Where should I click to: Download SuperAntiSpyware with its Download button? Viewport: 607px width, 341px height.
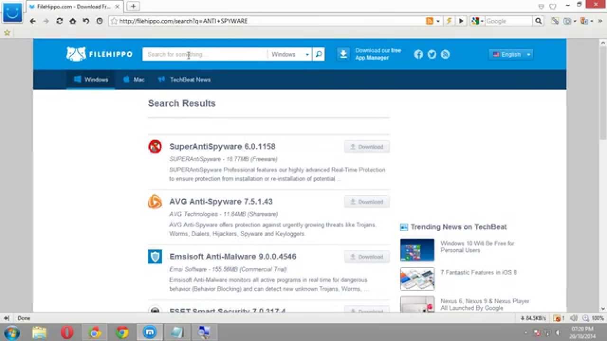point(367,147)
